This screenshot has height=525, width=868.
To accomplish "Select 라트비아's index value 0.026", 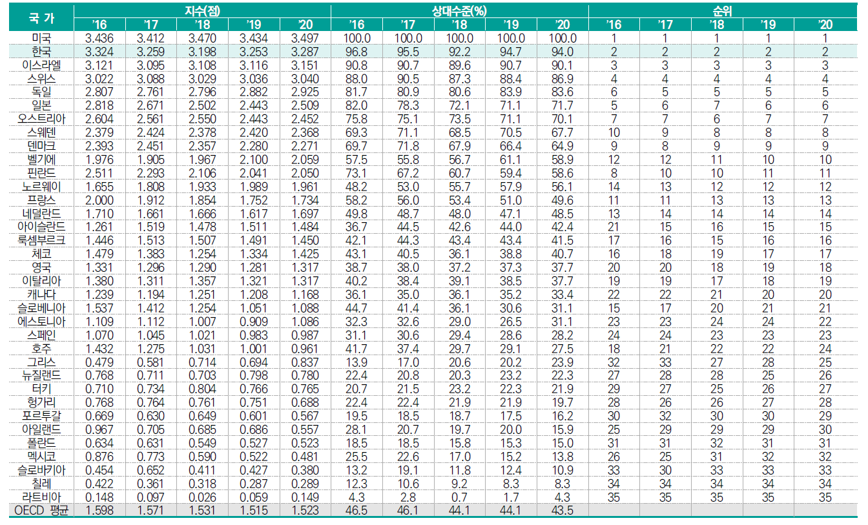I will click(x=202, y=496).
